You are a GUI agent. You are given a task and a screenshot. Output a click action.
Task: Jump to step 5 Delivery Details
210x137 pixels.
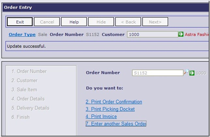pos(30,108)
